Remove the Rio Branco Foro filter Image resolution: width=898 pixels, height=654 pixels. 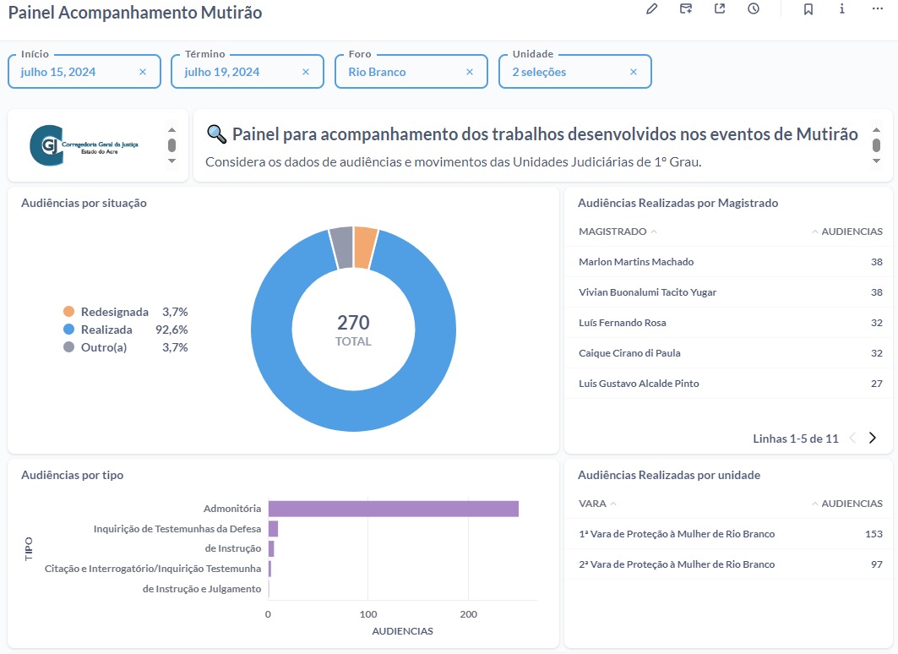470,72
